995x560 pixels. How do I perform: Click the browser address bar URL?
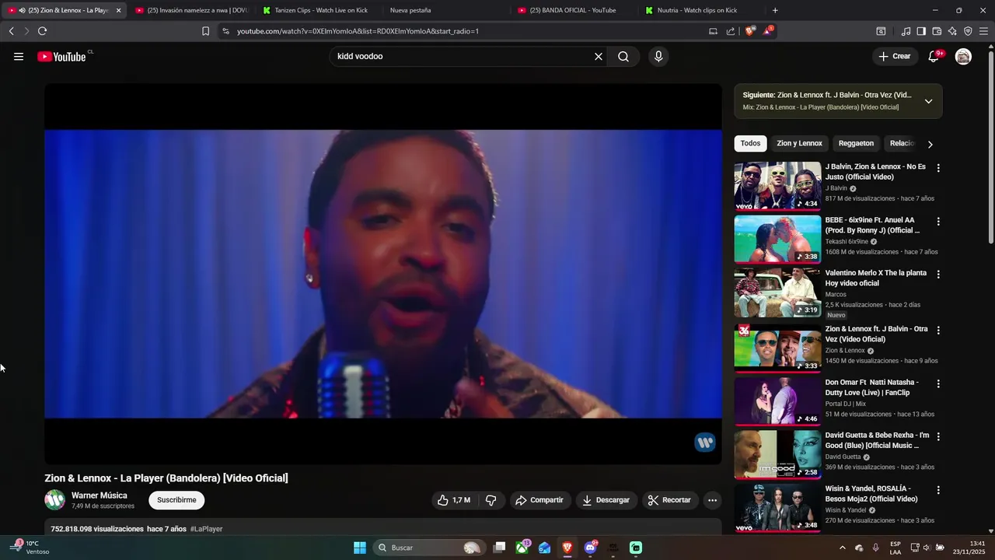[x=358, y=31]
